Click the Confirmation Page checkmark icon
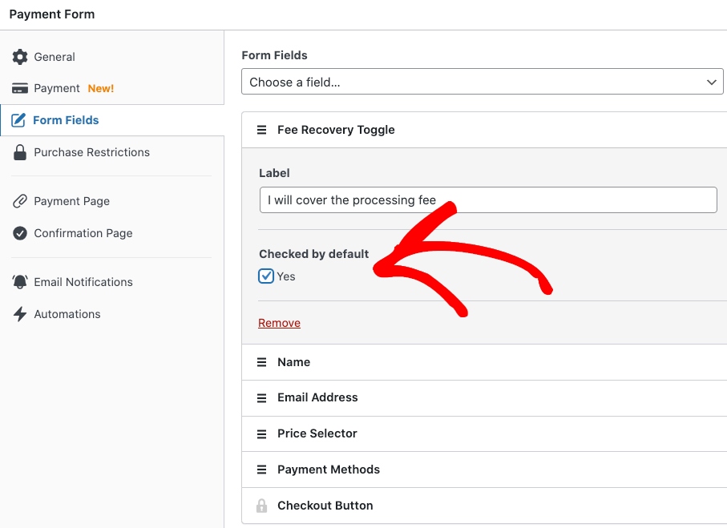Viewport: 727px width, 528px height. pos(20,233)
